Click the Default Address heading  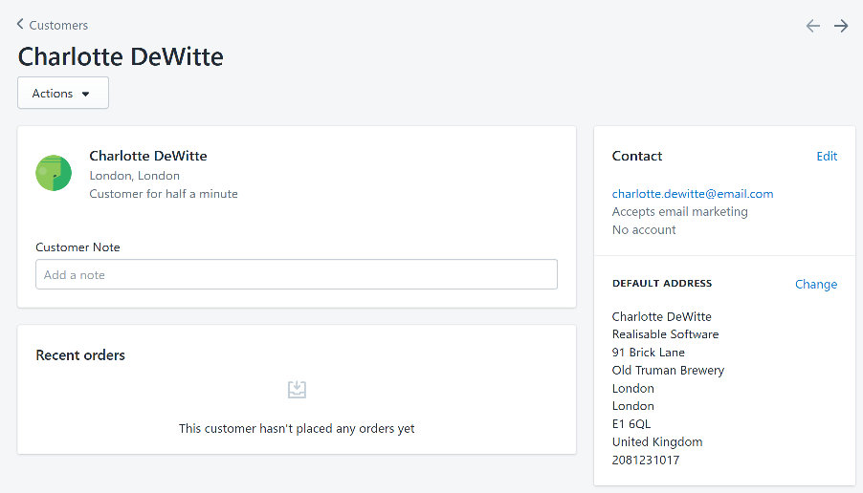coord(662,284)
